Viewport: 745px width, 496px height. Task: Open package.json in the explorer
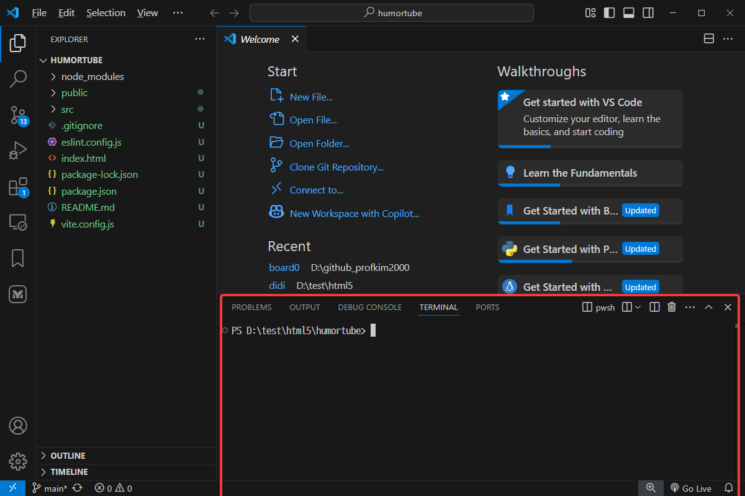pos(89,191)
